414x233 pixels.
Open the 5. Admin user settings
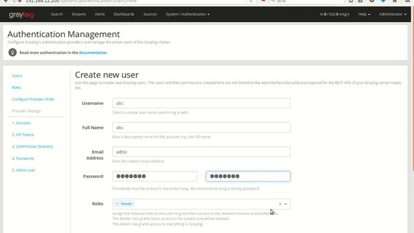23,170
